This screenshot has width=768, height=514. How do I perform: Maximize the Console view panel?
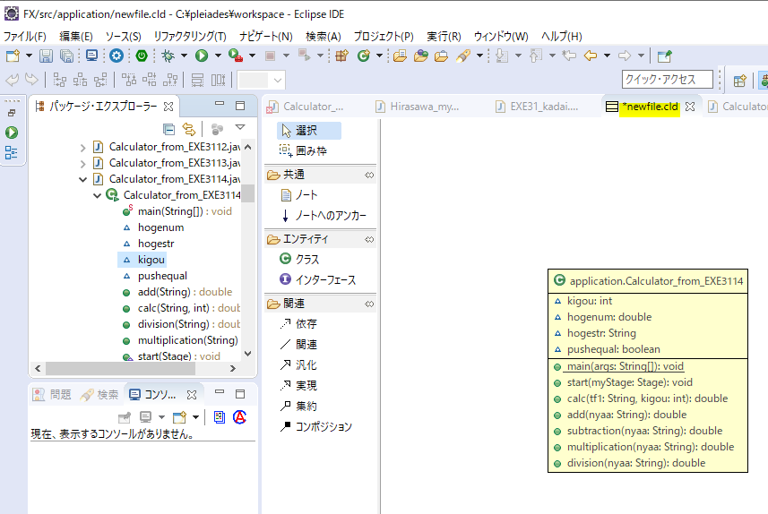[240, 394]
